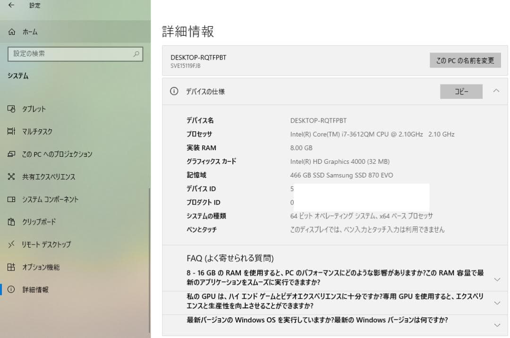Select the Clipboard (クリップボード) icon
The width and height of the screenshot is (510, 338).
(11, 222)
